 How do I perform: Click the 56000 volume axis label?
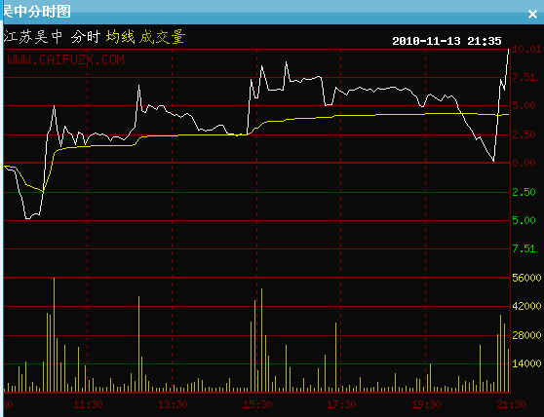526,278
